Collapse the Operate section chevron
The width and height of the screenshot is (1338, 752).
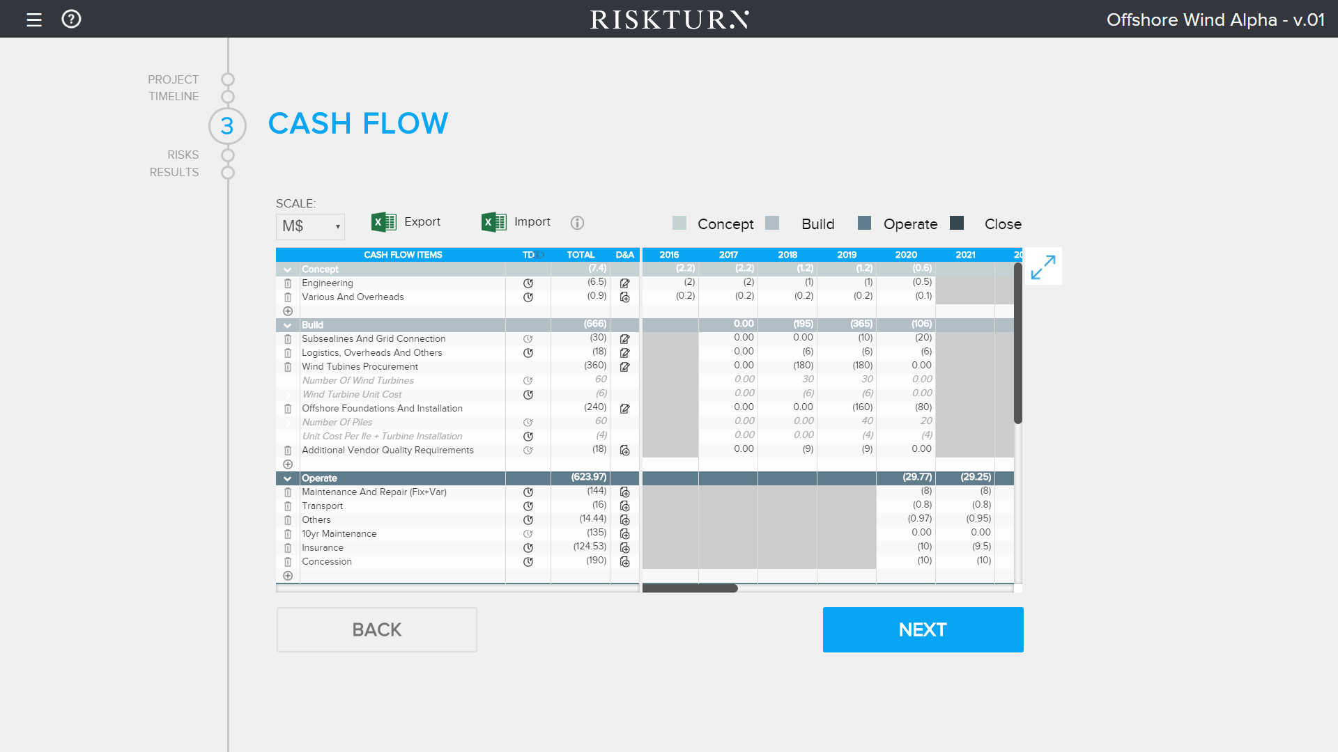point(288,478)
